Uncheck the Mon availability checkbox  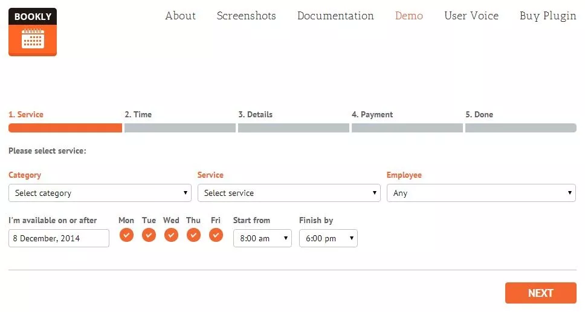(x=126, y=235)
